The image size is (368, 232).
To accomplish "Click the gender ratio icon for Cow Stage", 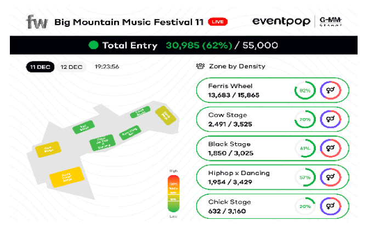I will [x=331, y=119].
